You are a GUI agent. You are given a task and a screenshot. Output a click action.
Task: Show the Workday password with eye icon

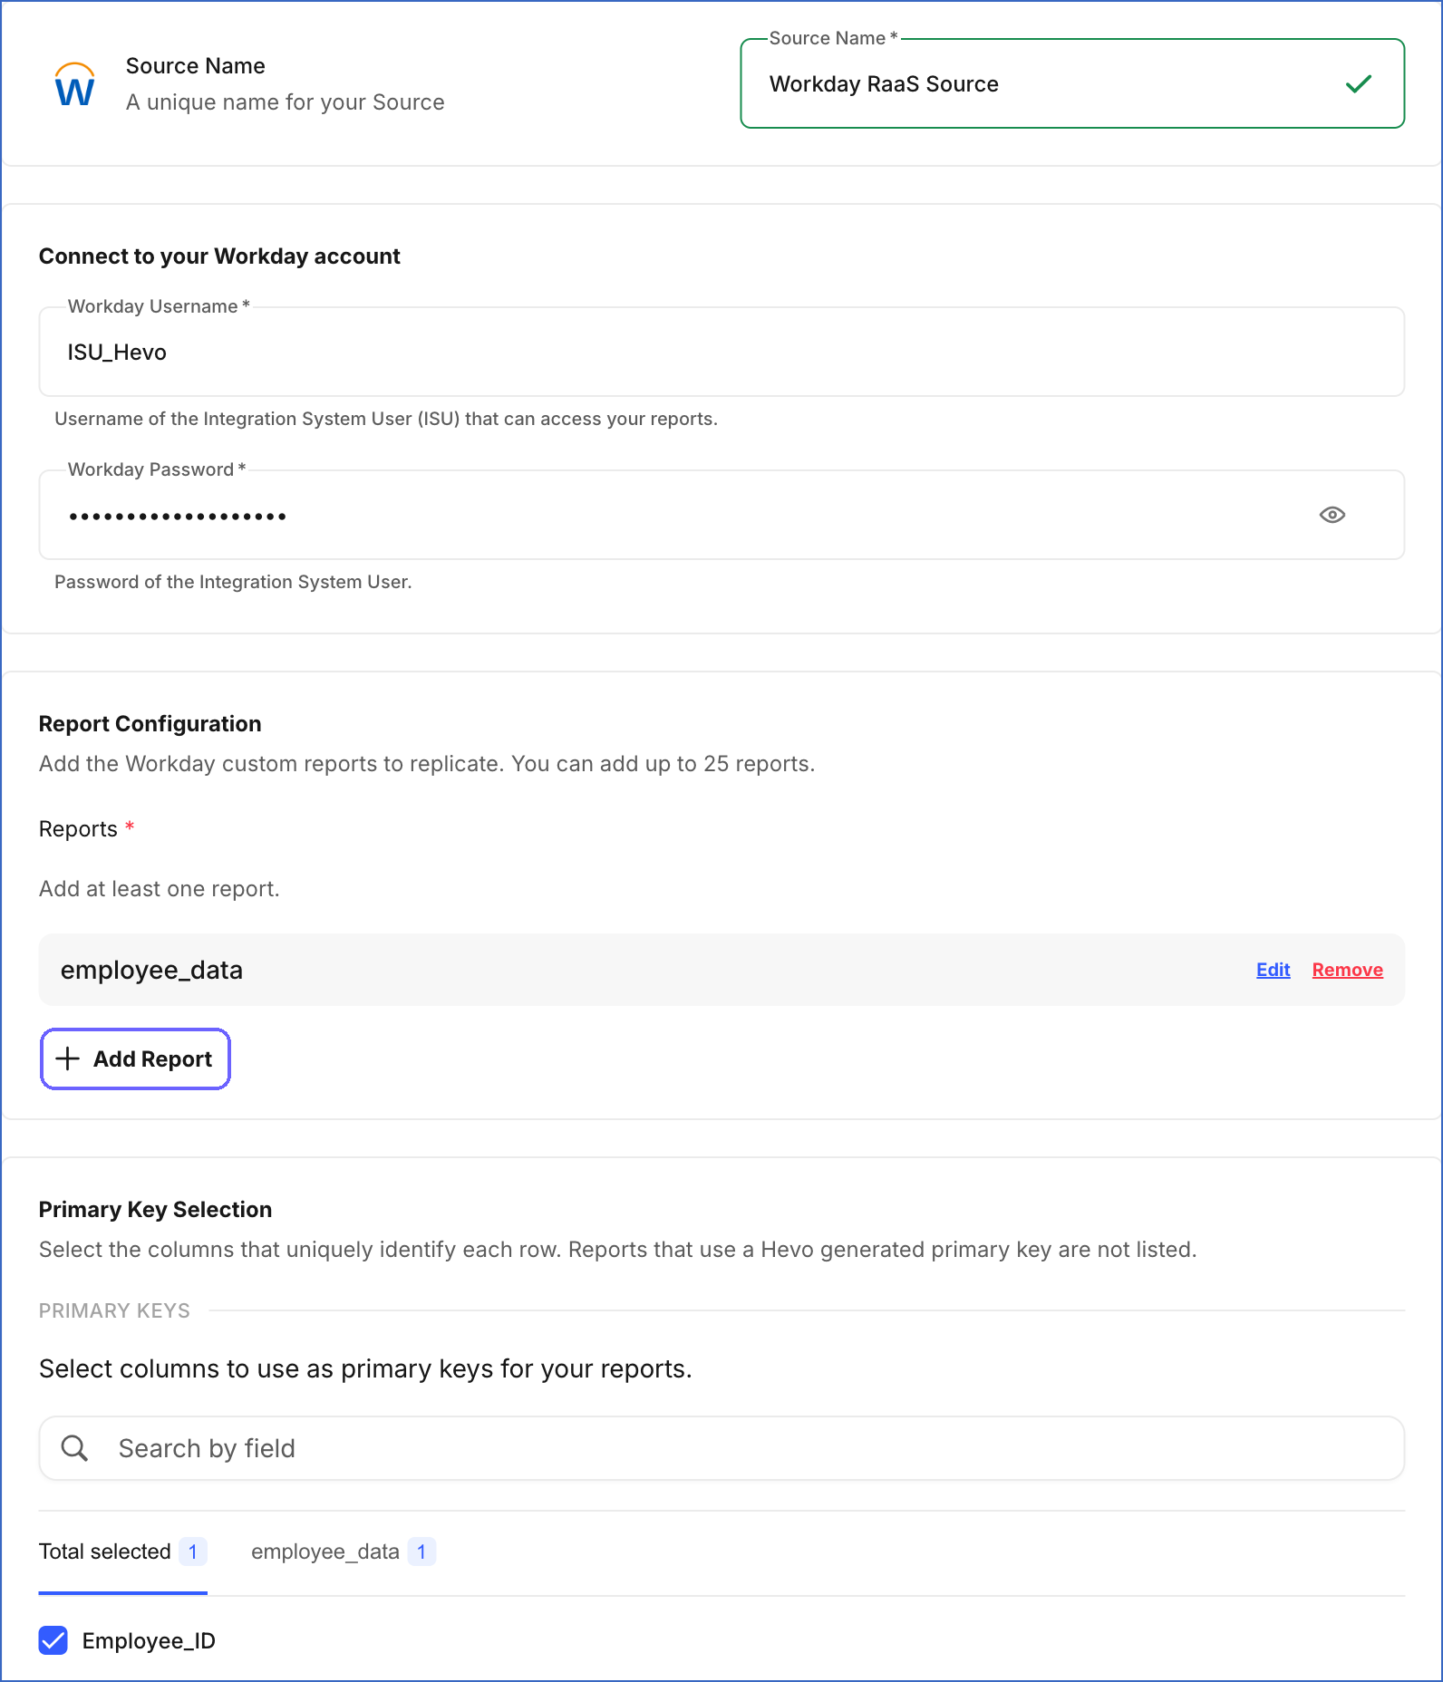tap(1332, 515)
